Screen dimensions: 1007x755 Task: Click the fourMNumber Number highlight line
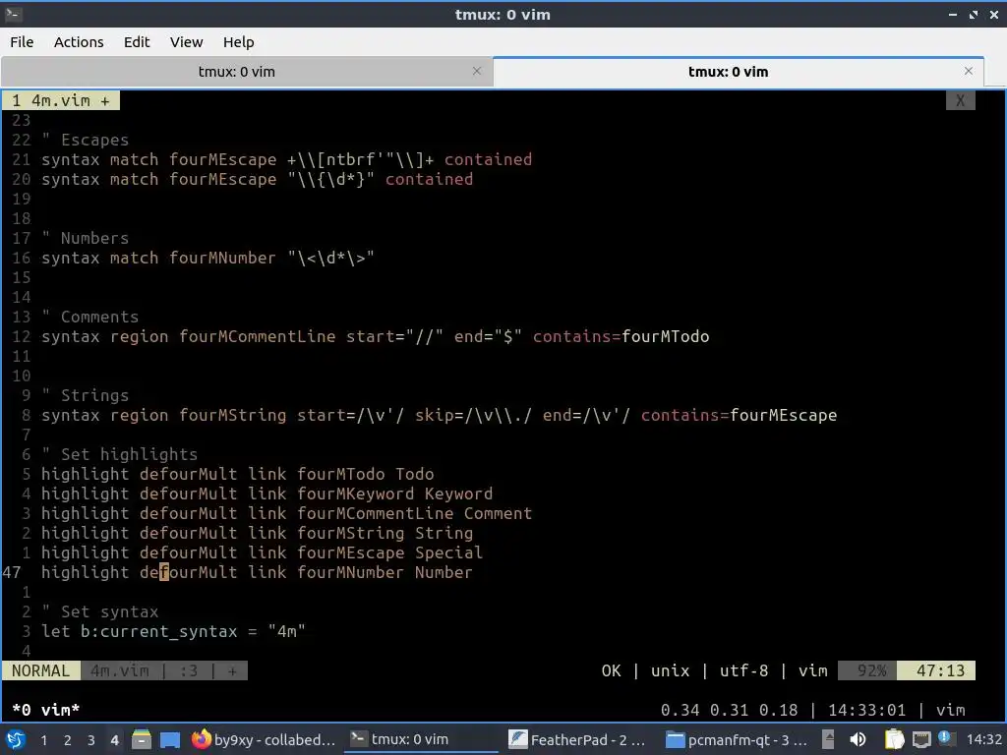pyautogui.click(x=257, y=573)
